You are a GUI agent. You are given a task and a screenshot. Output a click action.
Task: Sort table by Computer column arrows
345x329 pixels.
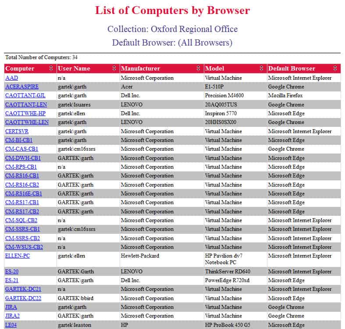coord(51,68)
